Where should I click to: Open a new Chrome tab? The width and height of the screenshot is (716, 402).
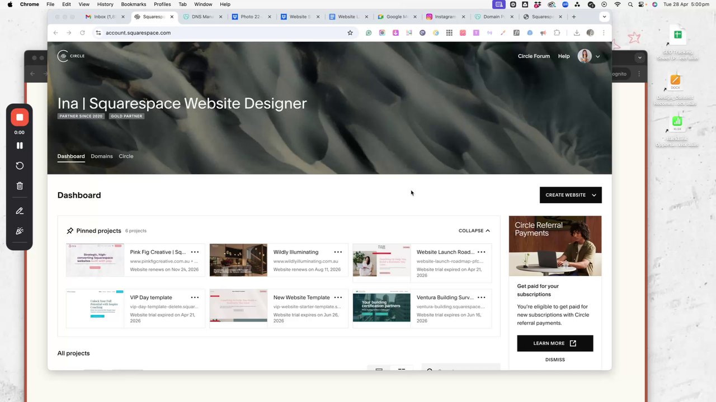click(573, 17)
